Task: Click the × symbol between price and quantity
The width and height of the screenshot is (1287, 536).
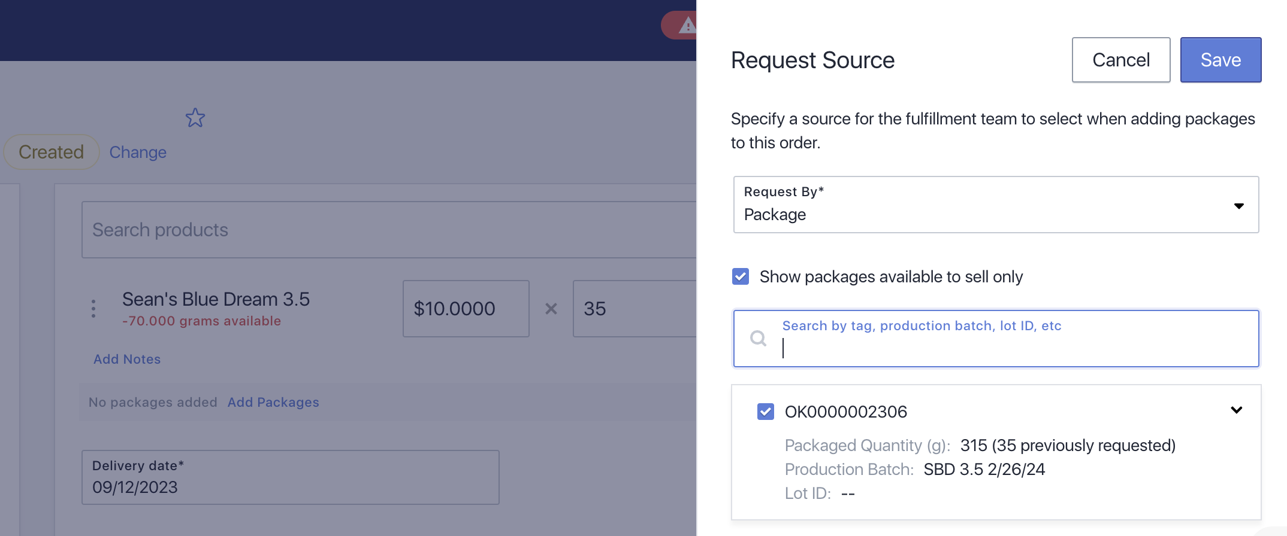Action: coord(551,309)
